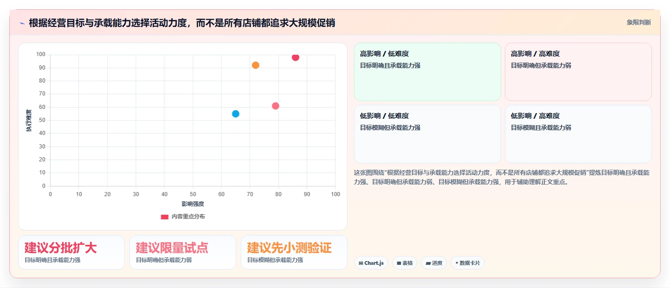Click the 内容重点分布 legend label
670x288 pixels.
coord(188,217)
